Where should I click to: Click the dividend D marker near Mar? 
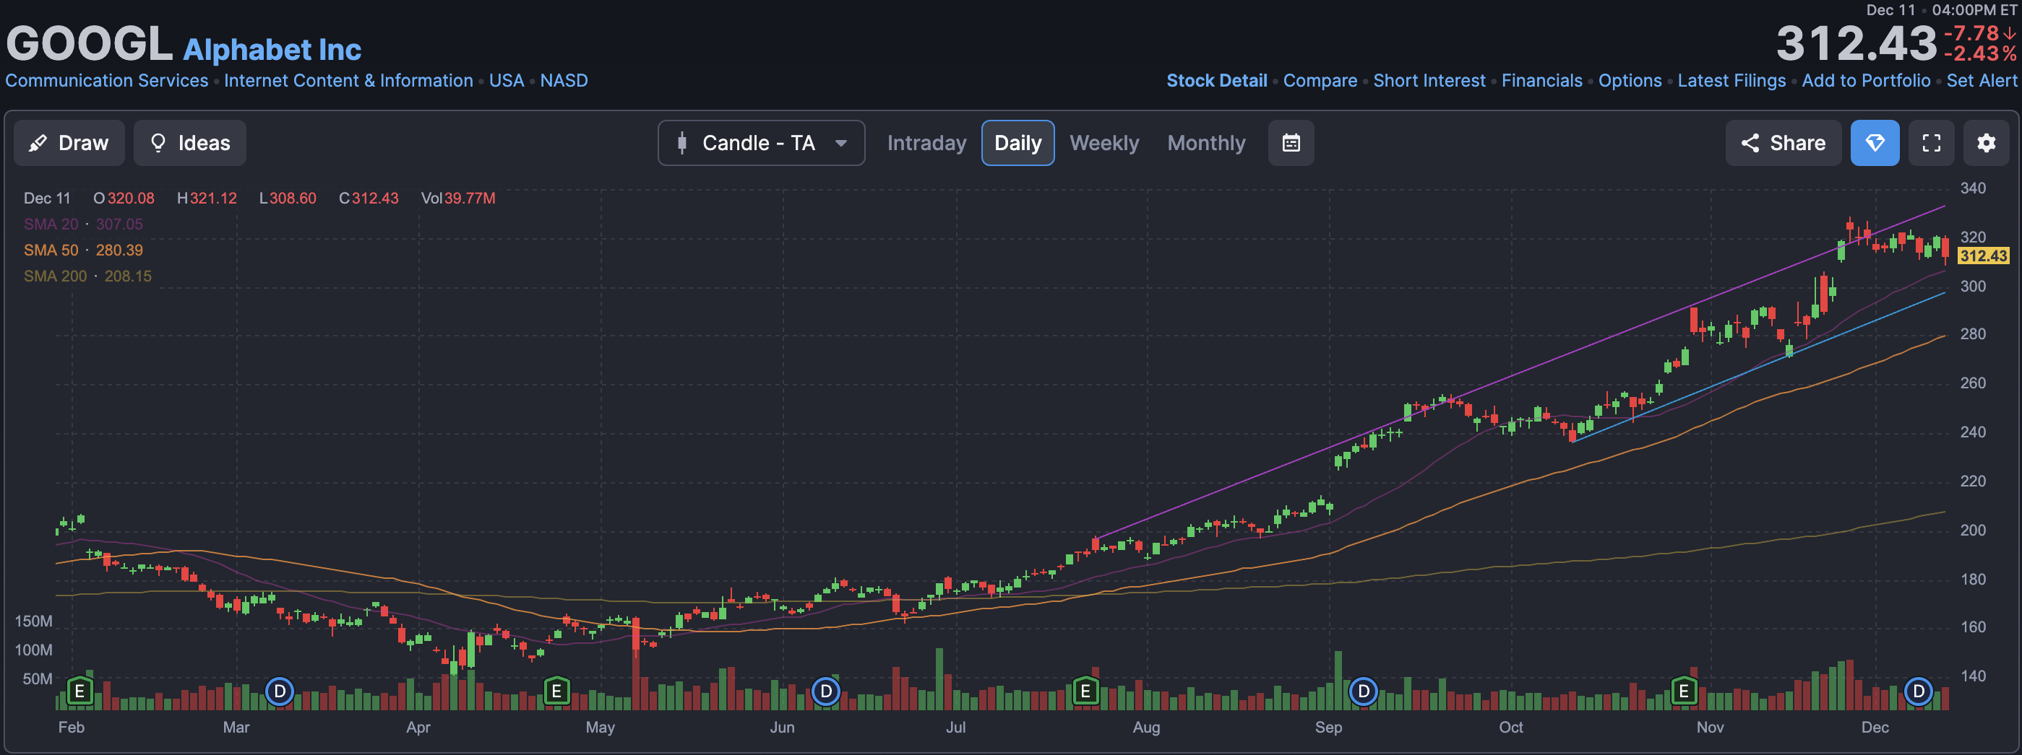coord(280,691)
